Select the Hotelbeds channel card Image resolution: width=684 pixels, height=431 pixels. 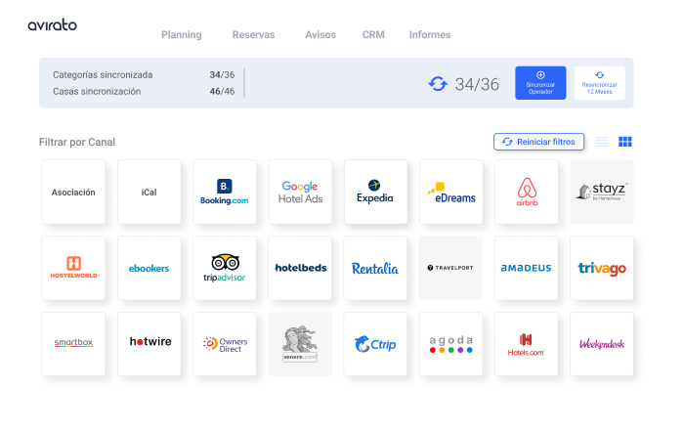tap(300, 268)
